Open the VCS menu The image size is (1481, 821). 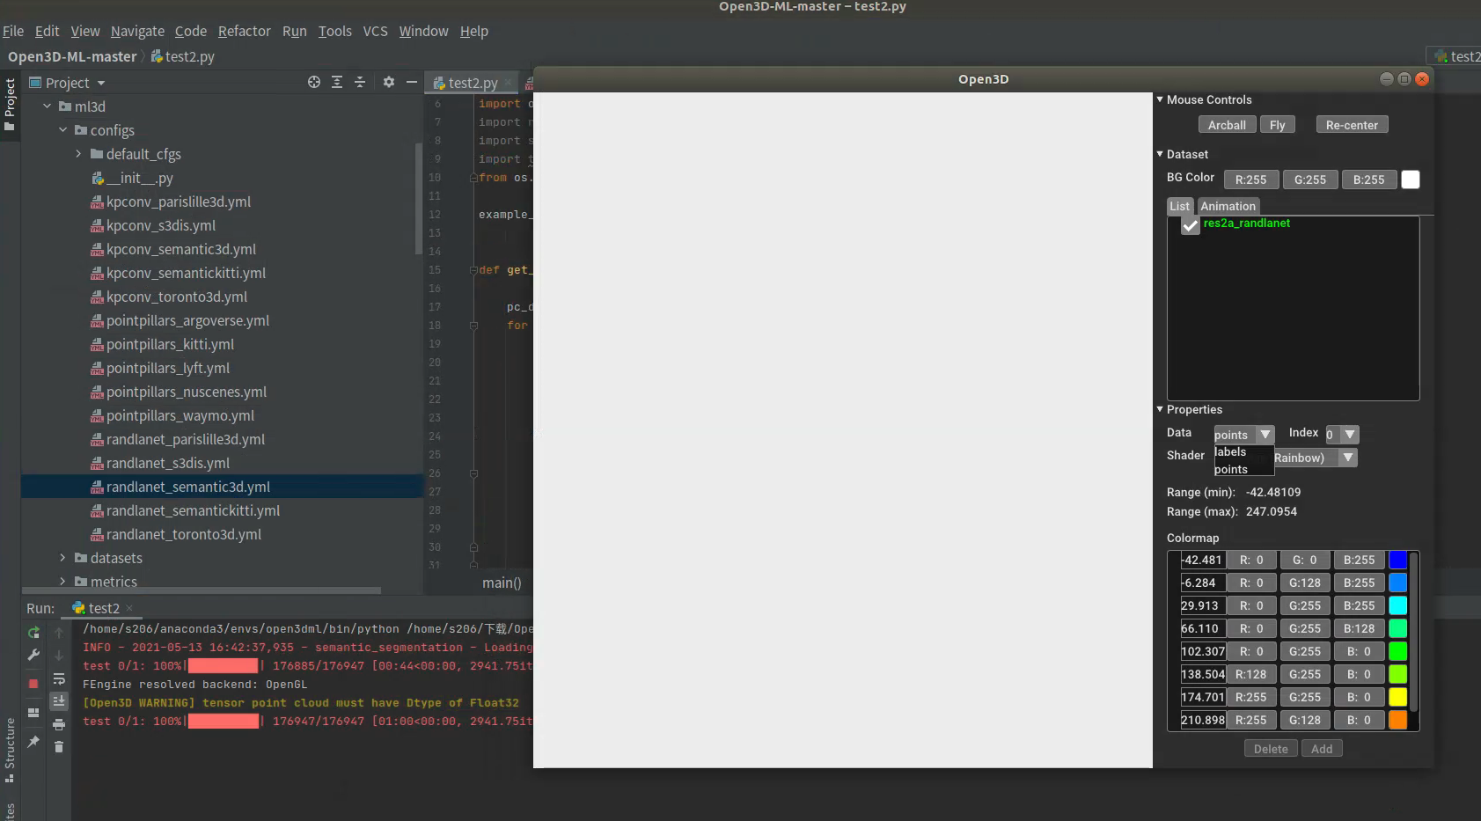coord(375,31)
